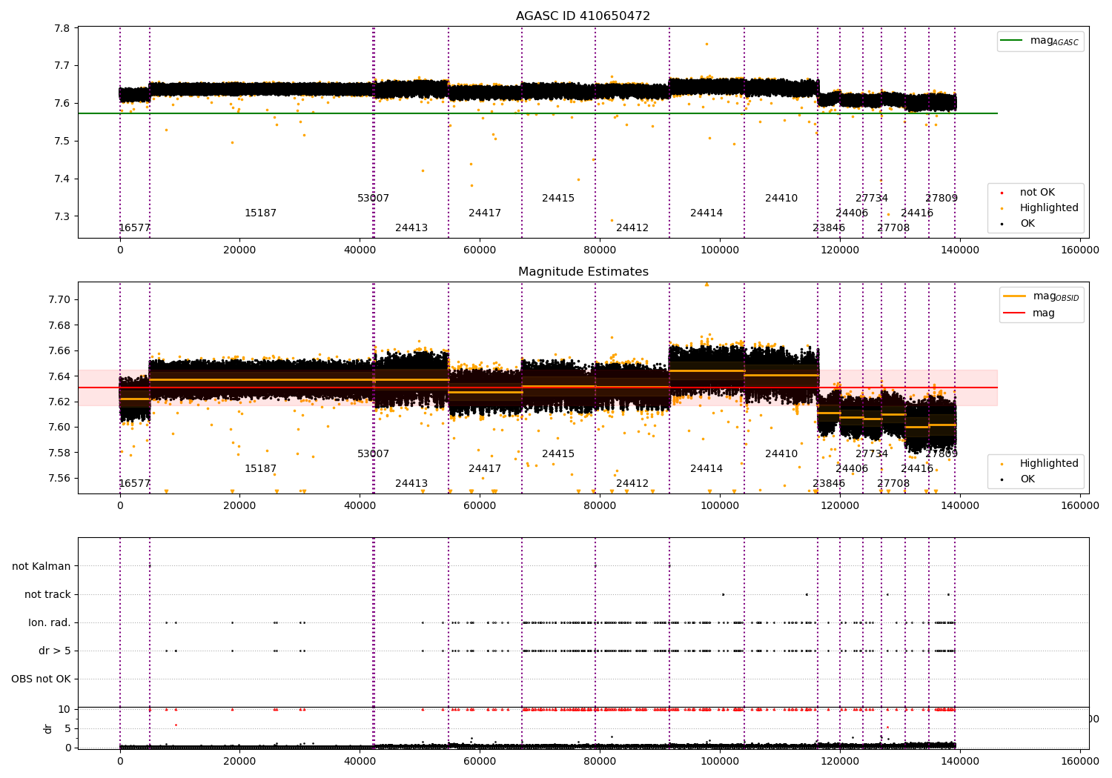1112x778 pixels.
Task: Click the 7.64 y-axis tick in middle plot
Action: point(60,376)
